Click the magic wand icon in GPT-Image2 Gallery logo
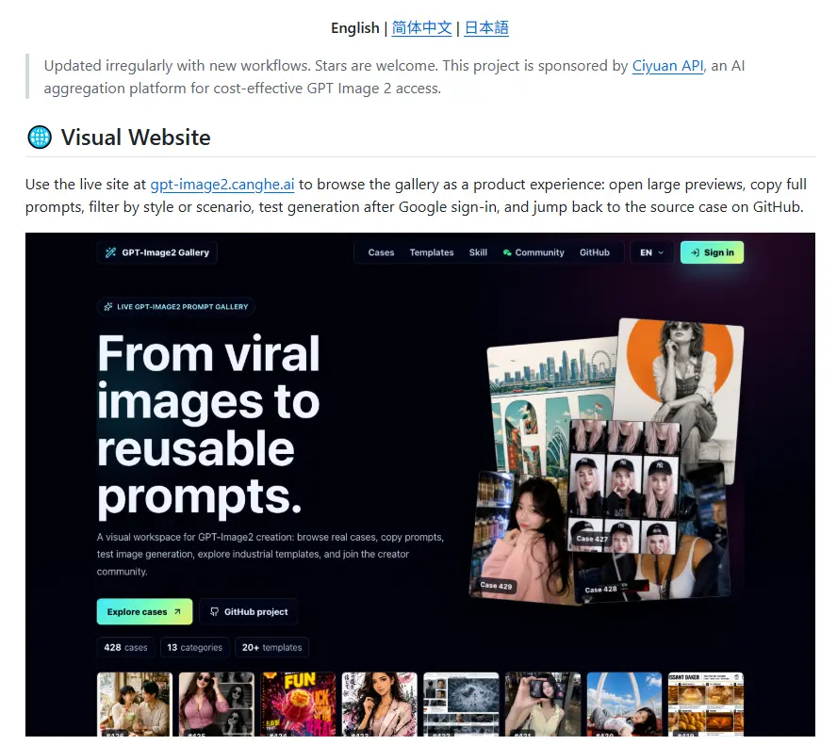The width and height of the screenshot is (837, 745). click(110, 252)
